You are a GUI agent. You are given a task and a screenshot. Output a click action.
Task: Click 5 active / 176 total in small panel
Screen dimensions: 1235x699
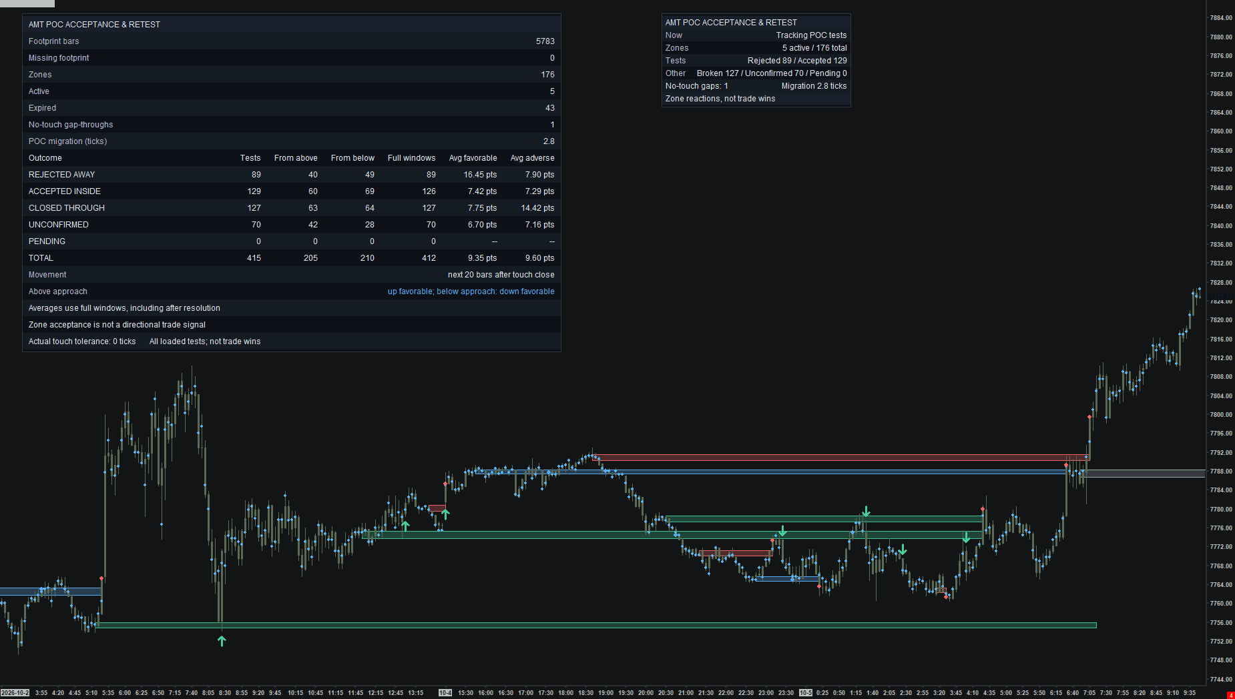814,48
